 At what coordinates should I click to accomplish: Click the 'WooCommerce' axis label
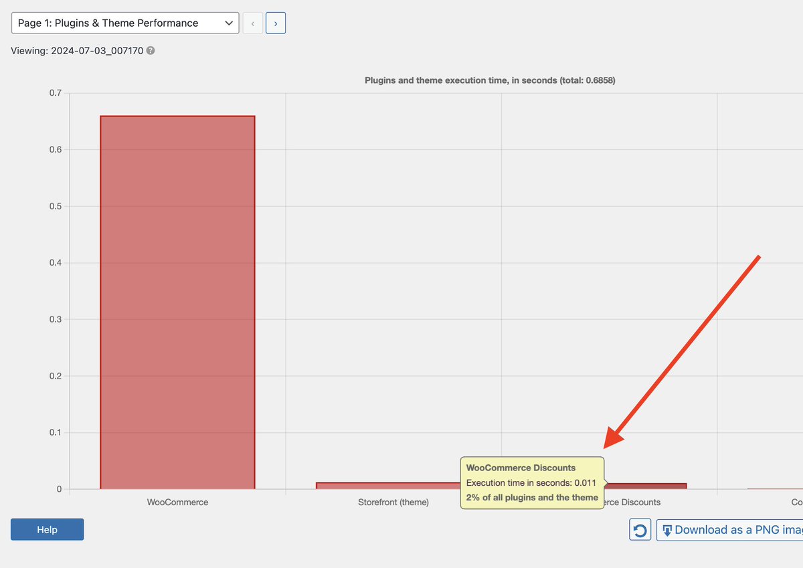[177, 502]
